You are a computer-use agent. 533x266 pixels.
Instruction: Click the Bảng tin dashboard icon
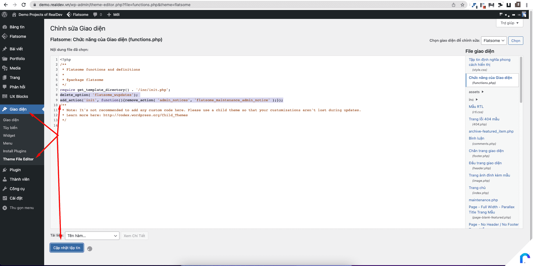coord(5,27)
